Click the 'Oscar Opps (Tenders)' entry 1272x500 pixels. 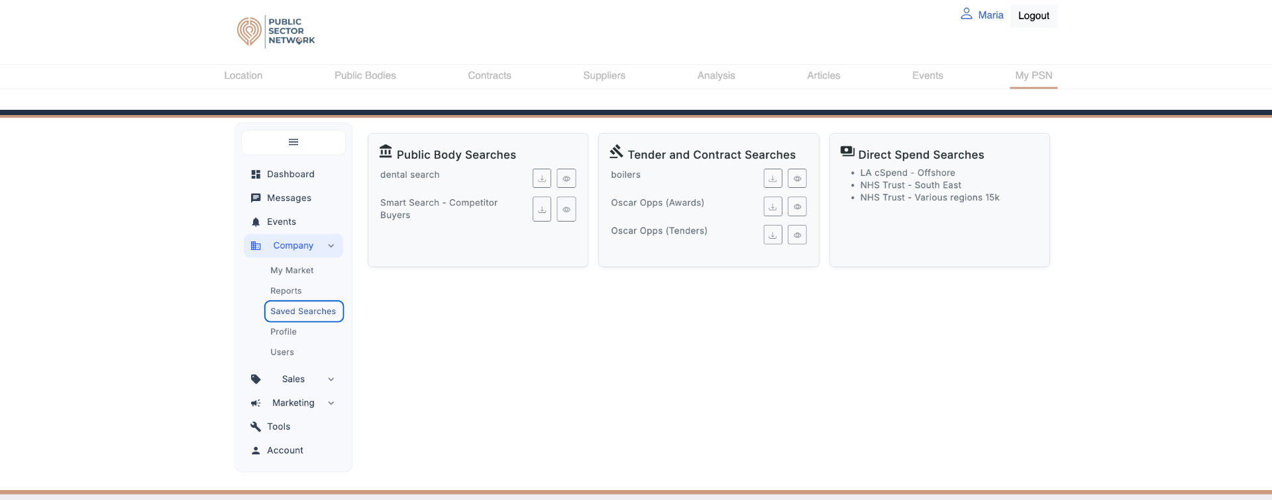tap(659, 231)
